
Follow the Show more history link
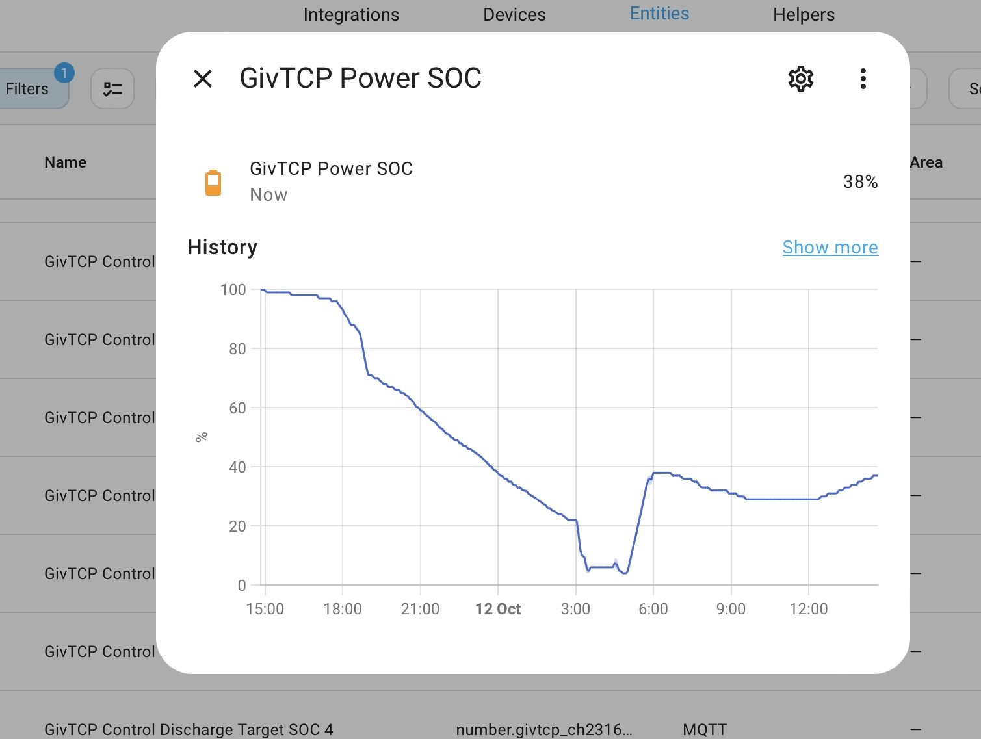point(830,247)
